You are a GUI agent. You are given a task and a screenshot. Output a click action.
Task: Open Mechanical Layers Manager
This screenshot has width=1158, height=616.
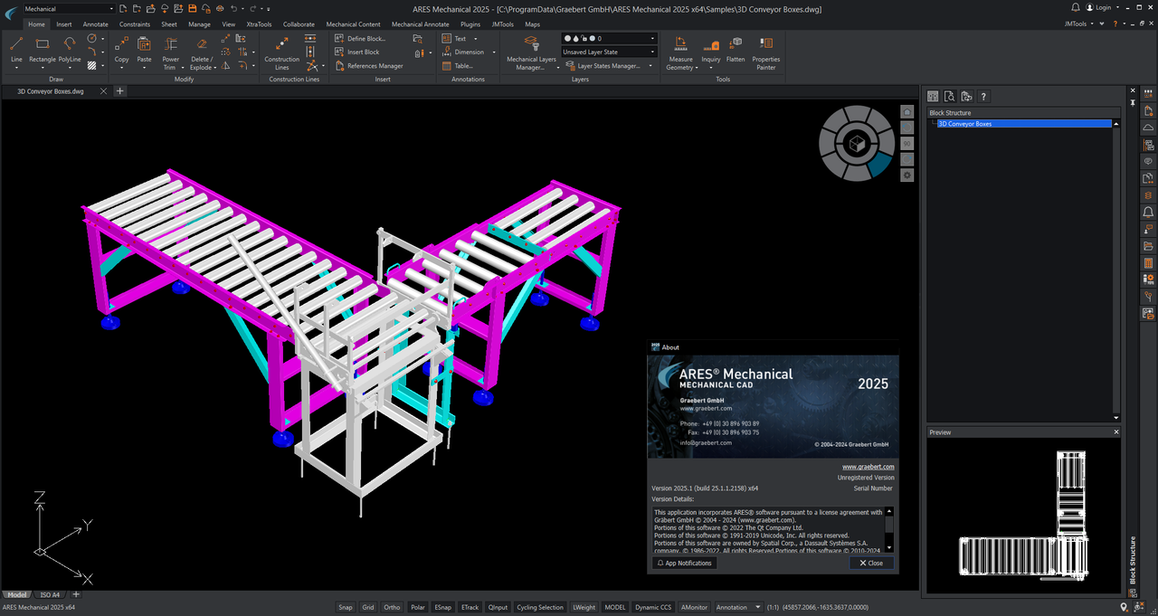click(x=531, y=53)
